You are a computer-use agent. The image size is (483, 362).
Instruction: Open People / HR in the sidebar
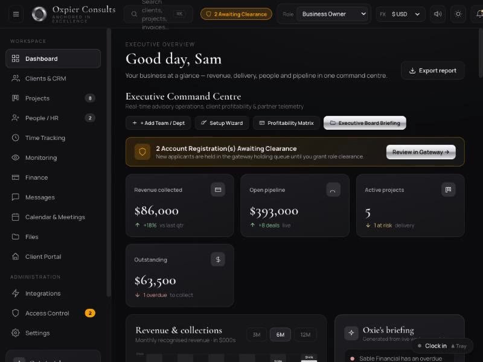click(x=53, y=118)
